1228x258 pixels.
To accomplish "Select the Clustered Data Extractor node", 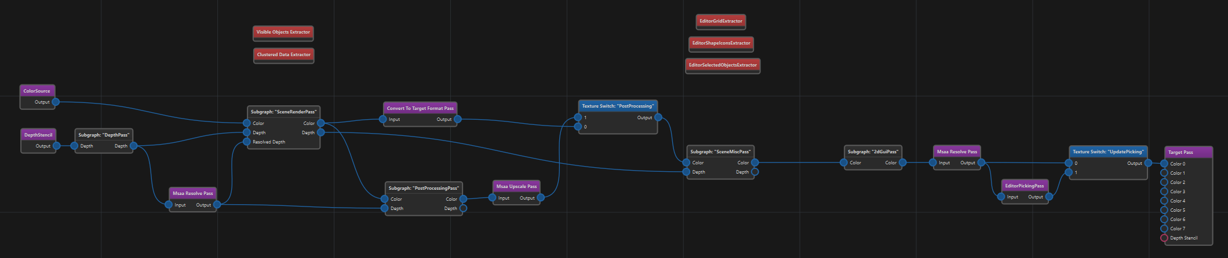I will [284, 56].
